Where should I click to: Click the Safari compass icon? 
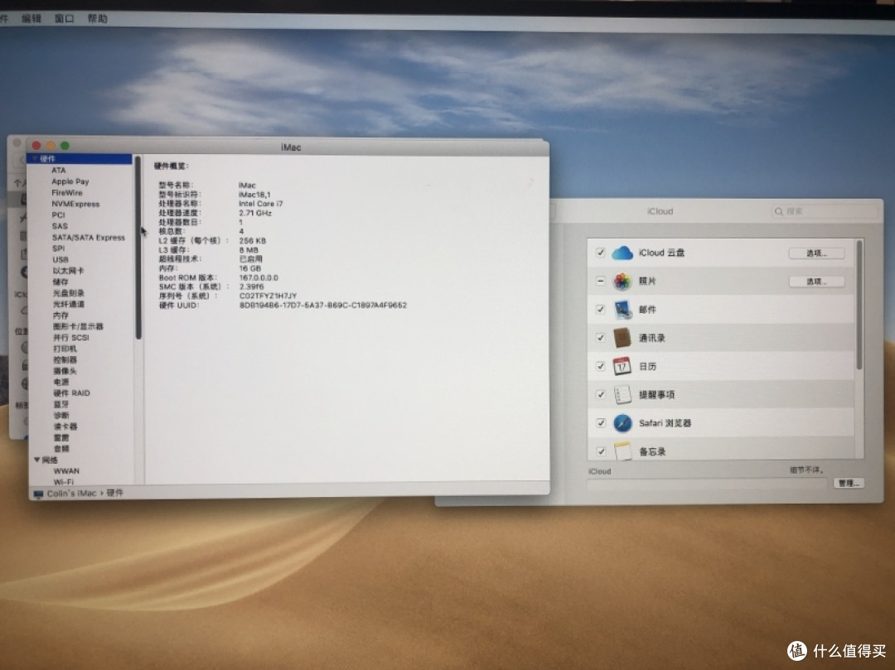(622, 423)
